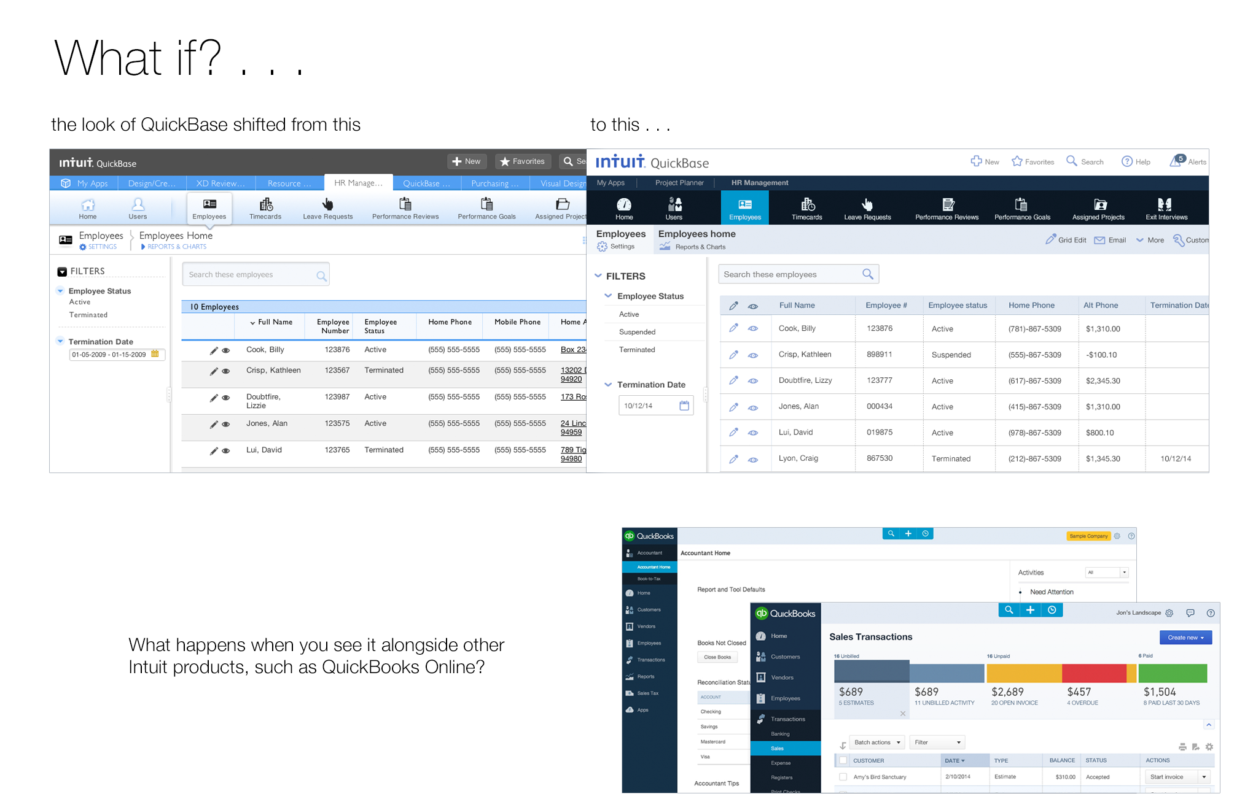Collapse Termination Date chevron in new QuickBase
1253x810 pixels.
pyautogui.click(x=608, y=385)
